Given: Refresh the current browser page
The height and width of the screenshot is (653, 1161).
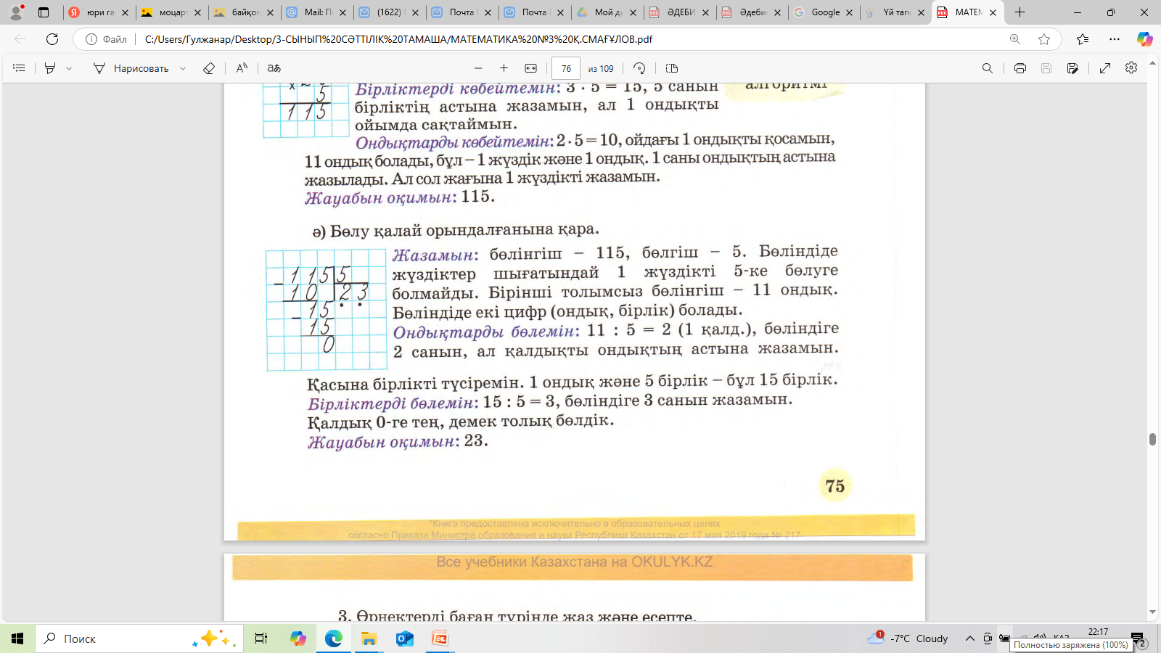Looking at the screenshot, I should (52, 39).
